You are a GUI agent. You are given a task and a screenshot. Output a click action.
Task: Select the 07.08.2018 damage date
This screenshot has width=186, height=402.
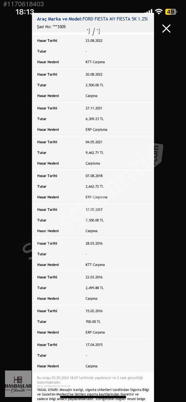(94, 176)
